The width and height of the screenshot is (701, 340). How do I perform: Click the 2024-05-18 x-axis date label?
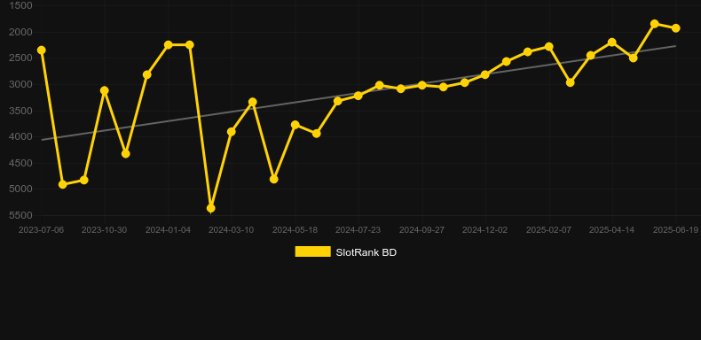pyautogui.click(x=295, y=230)
